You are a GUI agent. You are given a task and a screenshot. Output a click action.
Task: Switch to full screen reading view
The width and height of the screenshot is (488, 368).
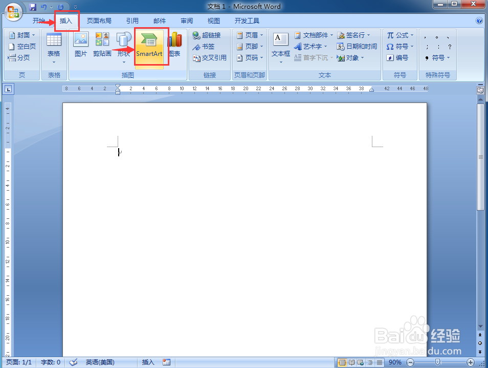(352, 362)
